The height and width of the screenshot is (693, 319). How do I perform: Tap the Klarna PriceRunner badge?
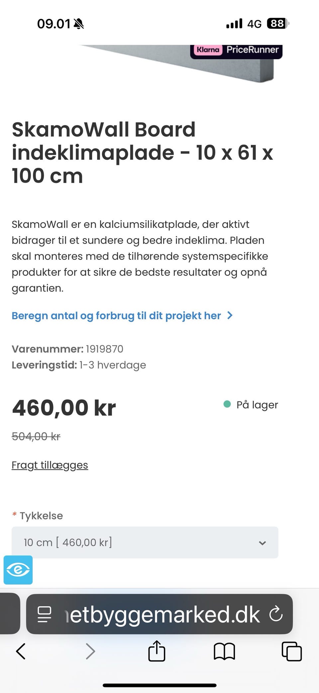click(x=236, y=50)
